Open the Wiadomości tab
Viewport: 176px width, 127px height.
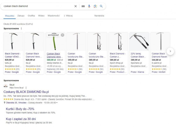pos(53,15)
